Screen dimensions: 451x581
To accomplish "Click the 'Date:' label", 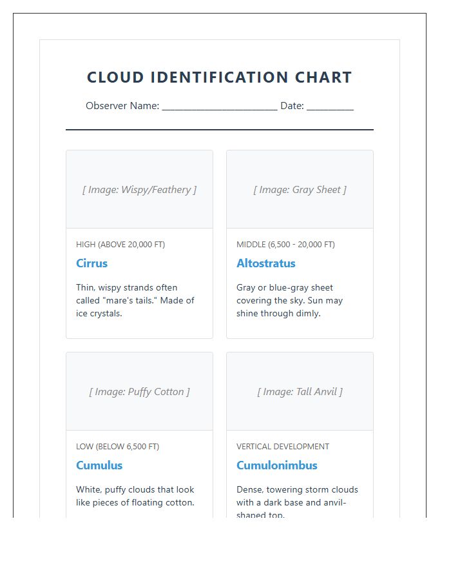I will pos(292,106).
